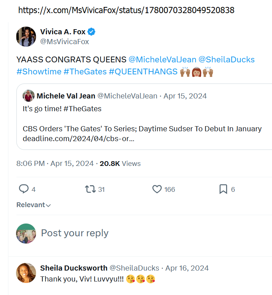Click Vivica A. Fox verified badge
This screenshot has height=295, width=272.
pyautogui.click(x=92, y=32)
